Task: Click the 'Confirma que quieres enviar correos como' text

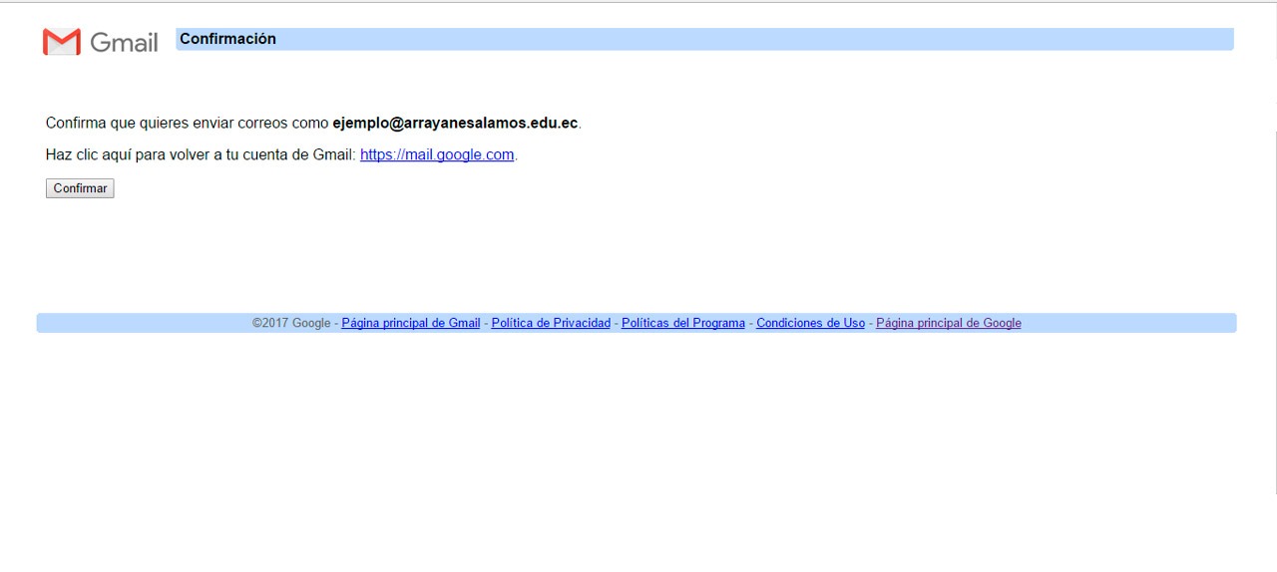Action: pos(187,123)
